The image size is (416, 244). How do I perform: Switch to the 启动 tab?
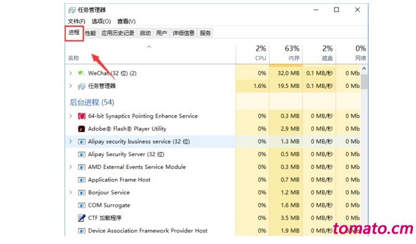click(x=145, y=33)
